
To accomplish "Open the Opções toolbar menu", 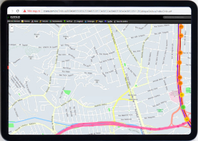I will (108, 21).
